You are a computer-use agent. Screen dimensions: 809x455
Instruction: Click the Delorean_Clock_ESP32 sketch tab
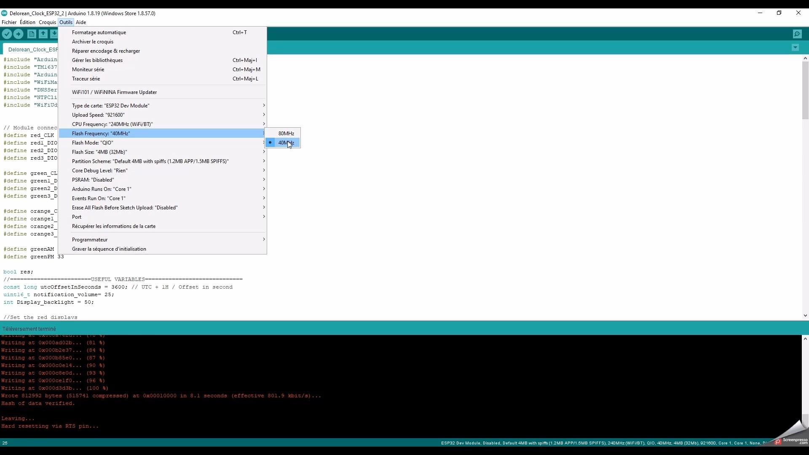click(34, 49)
